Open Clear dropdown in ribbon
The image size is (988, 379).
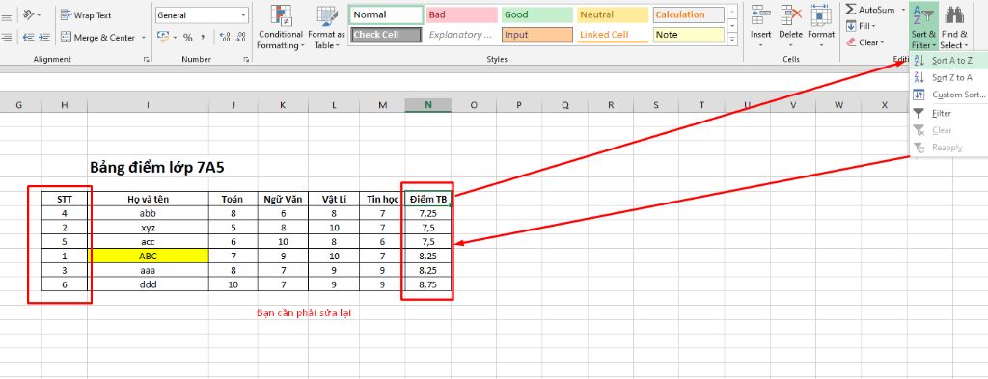point(865,42)
